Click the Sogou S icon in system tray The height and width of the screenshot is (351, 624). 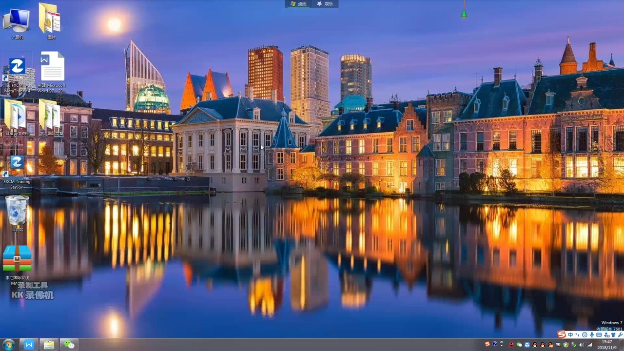[x=487, y=344]
